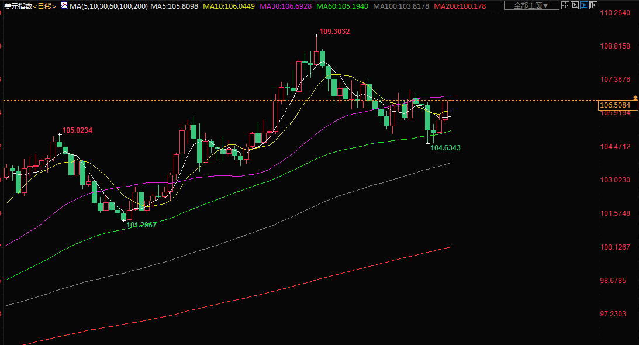Click the fit-chart-width icon with vertical bars
This screenshot has height=345, width=639.
pos(574,6)
